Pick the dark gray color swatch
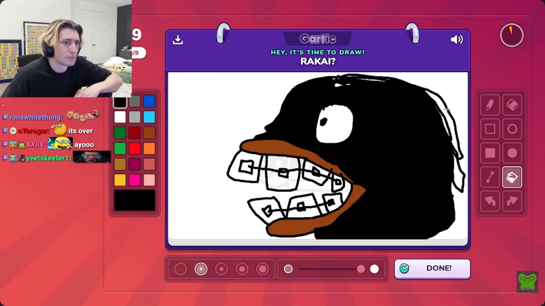 tap(135, 101)
